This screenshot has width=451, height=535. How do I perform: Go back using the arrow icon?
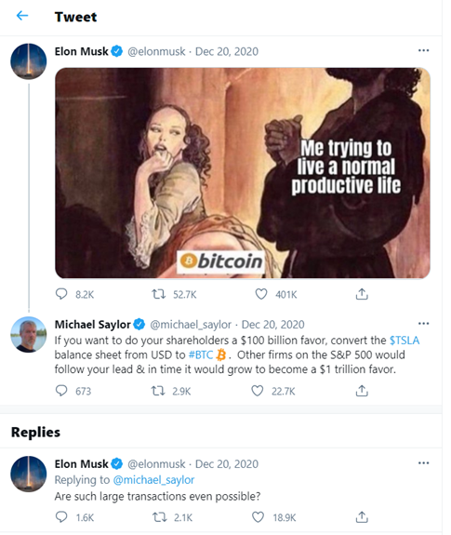point(22,16)
